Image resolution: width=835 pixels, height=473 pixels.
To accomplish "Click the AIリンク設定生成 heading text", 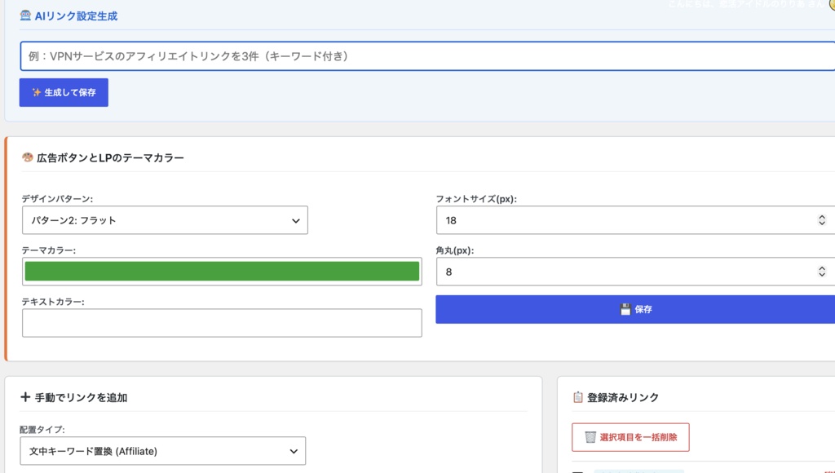I will (76, 16).
